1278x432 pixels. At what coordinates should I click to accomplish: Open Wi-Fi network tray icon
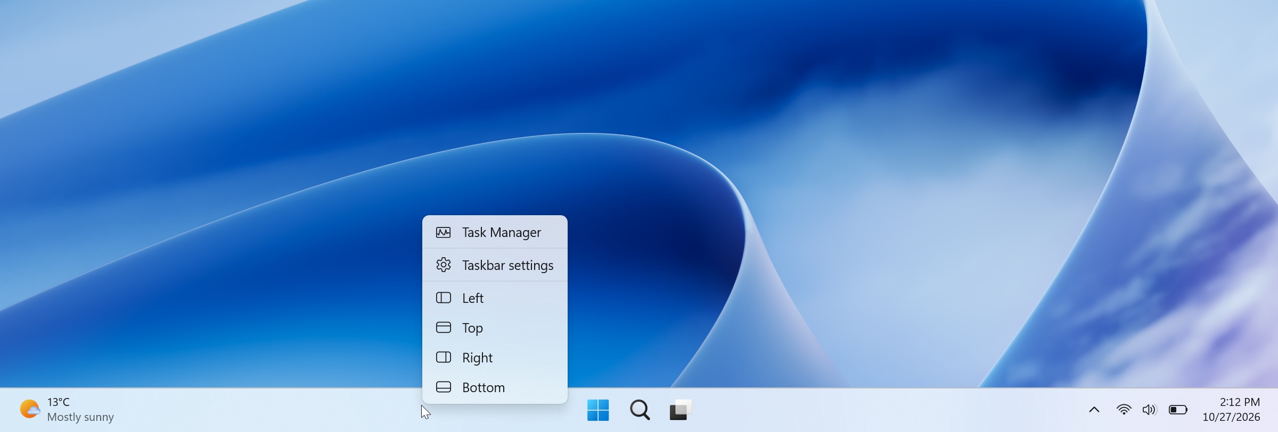pos(1124,410)
